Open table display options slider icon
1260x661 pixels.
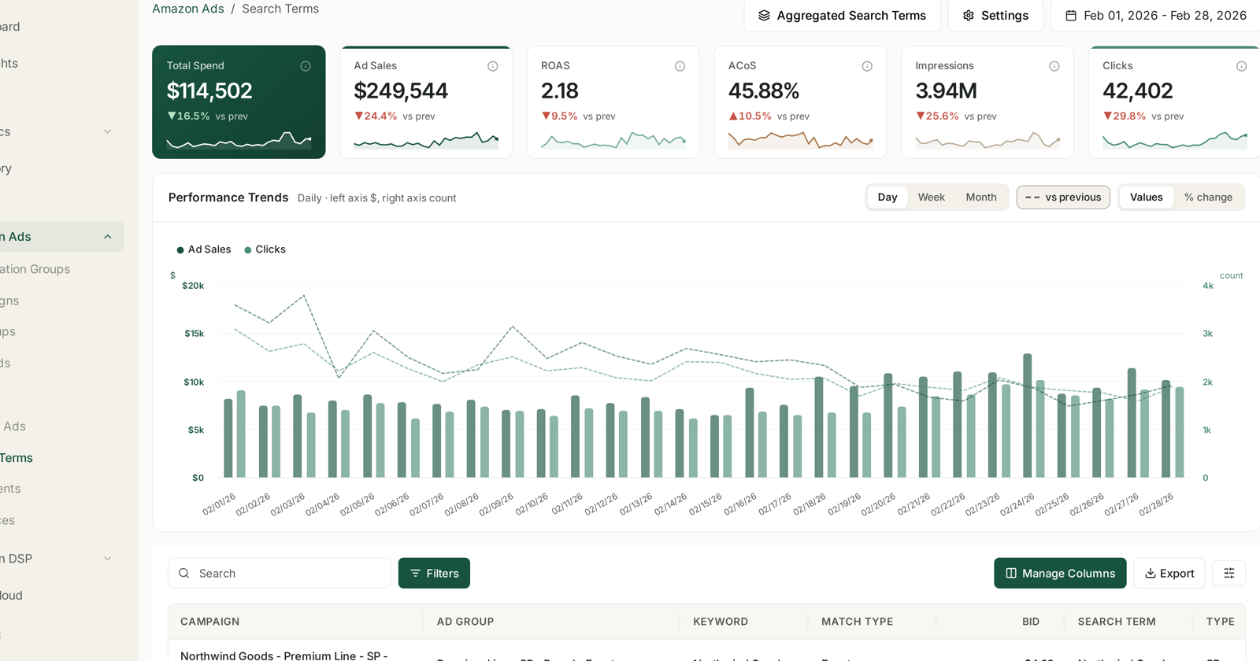pyautogui.click(x=1229, y=574)
